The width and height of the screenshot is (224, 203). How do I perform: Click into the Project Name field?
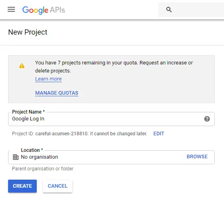click(111, 119)
